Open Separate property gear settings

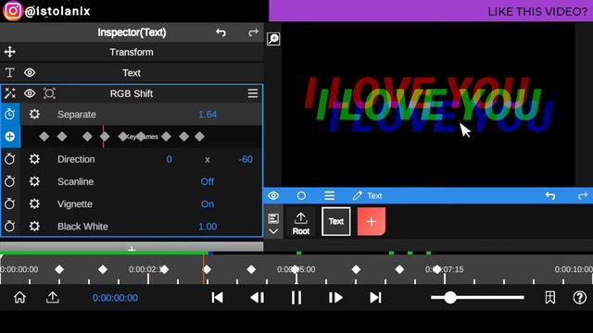[x=34, y=114]
